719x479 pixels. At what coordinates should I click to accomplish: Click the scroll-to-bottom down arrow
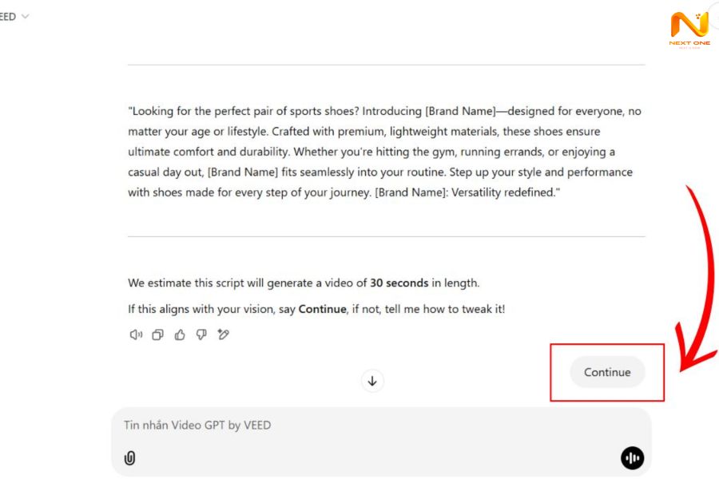(x=372, y=381)
